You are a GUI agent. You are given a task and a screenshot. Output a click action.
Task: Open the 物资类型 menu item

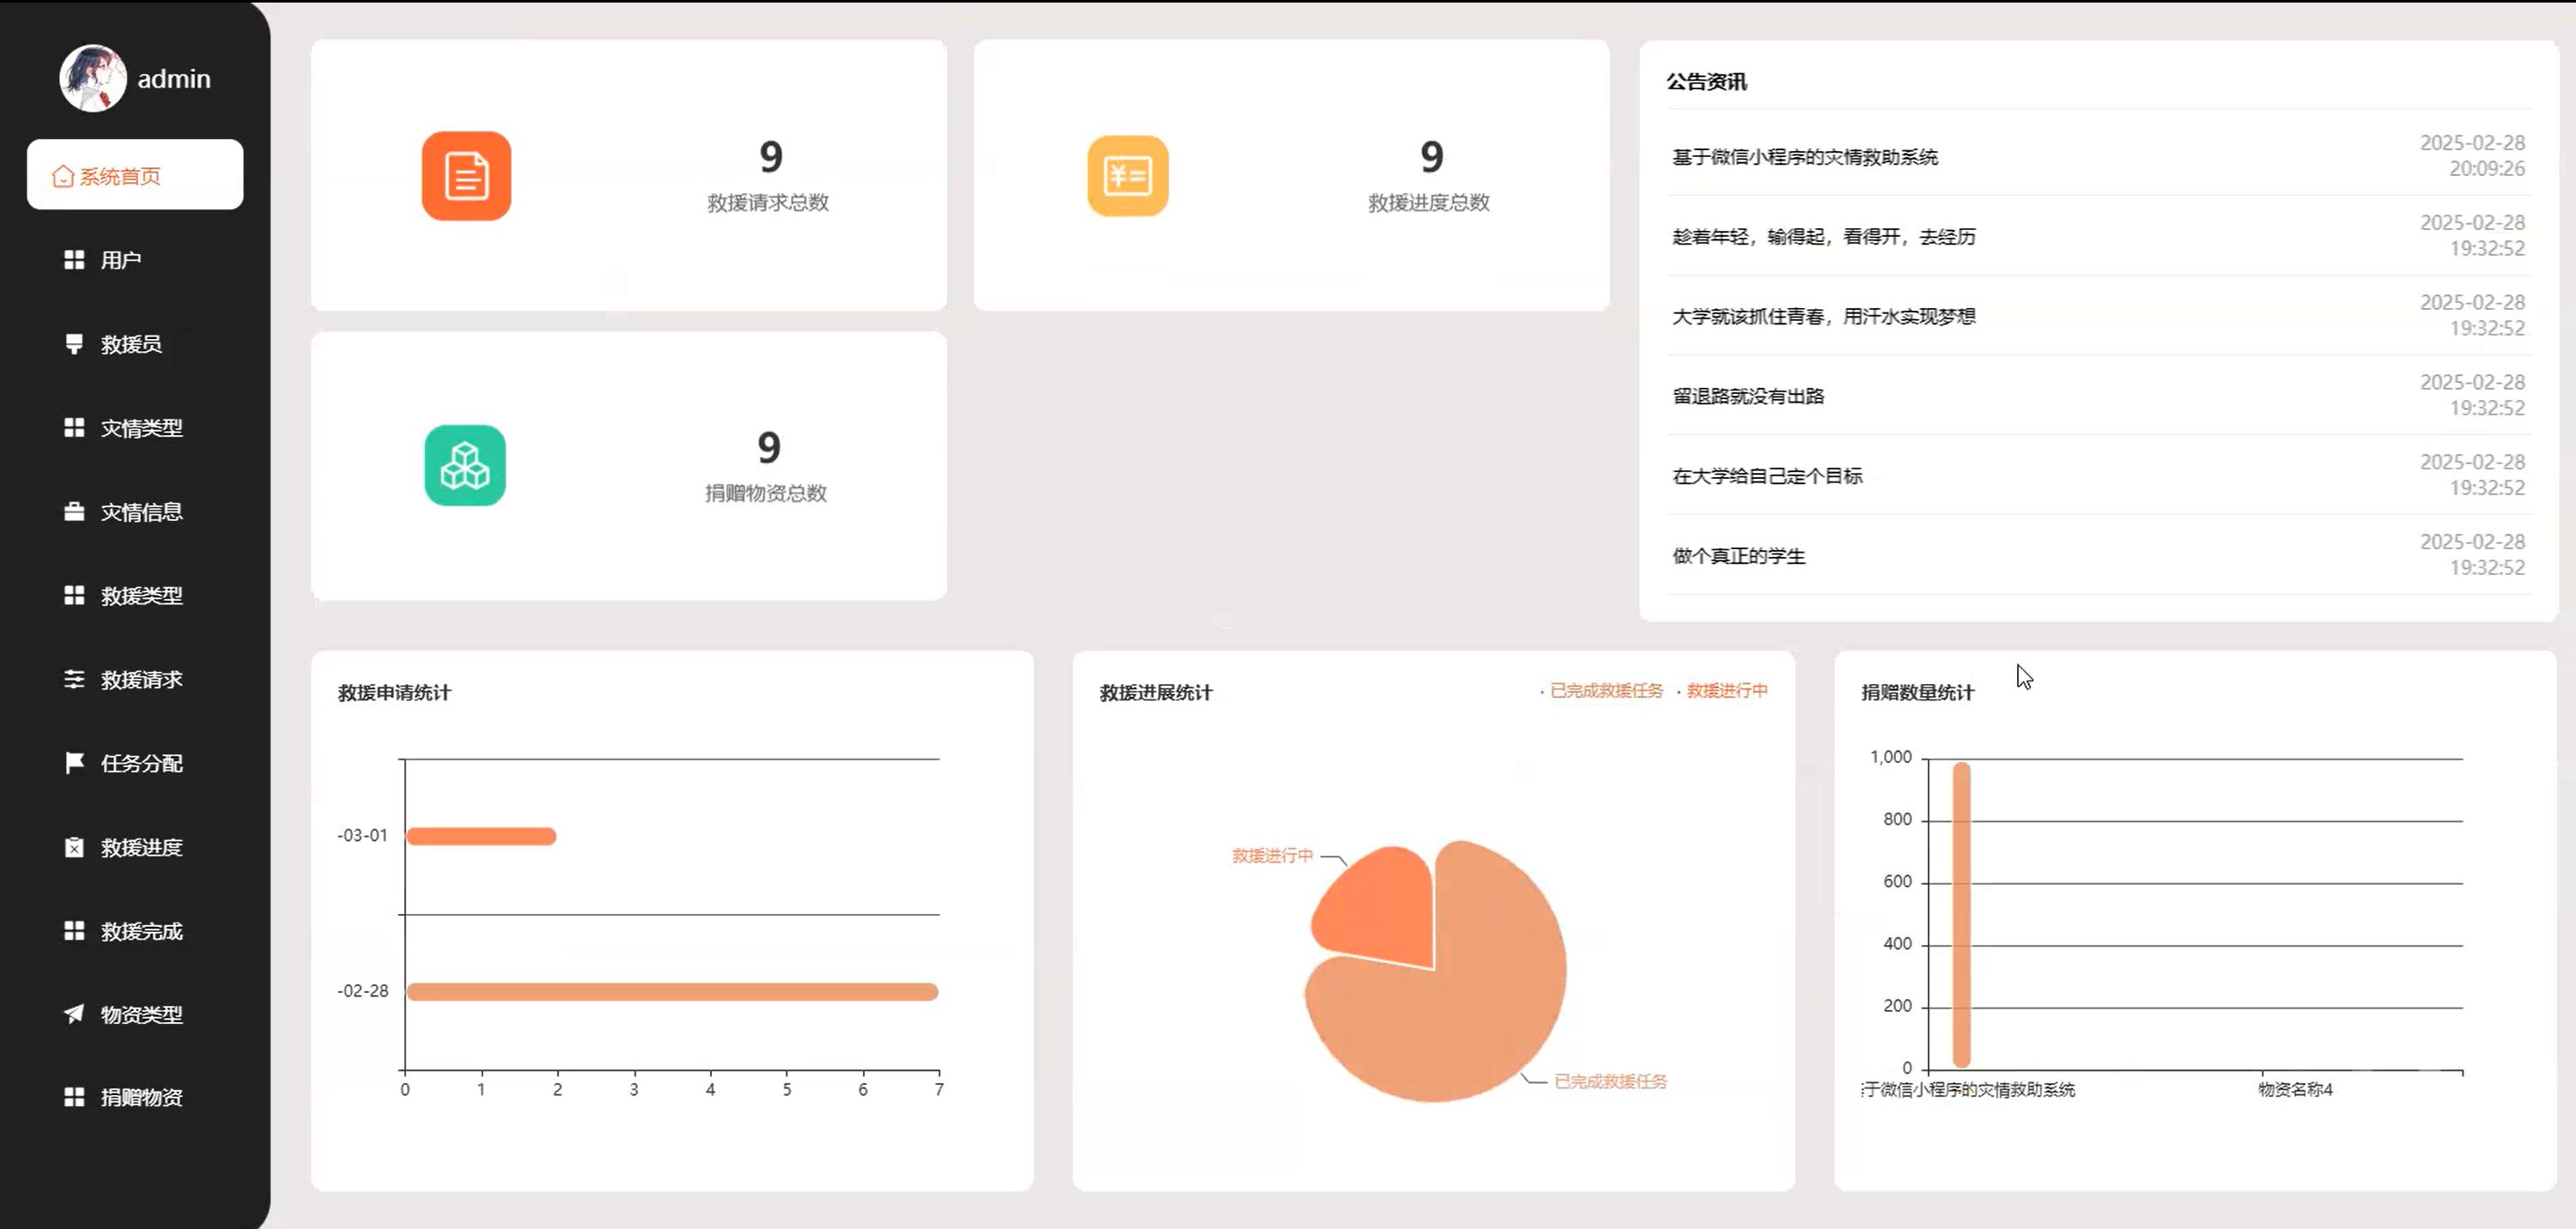pos(135,1014)
